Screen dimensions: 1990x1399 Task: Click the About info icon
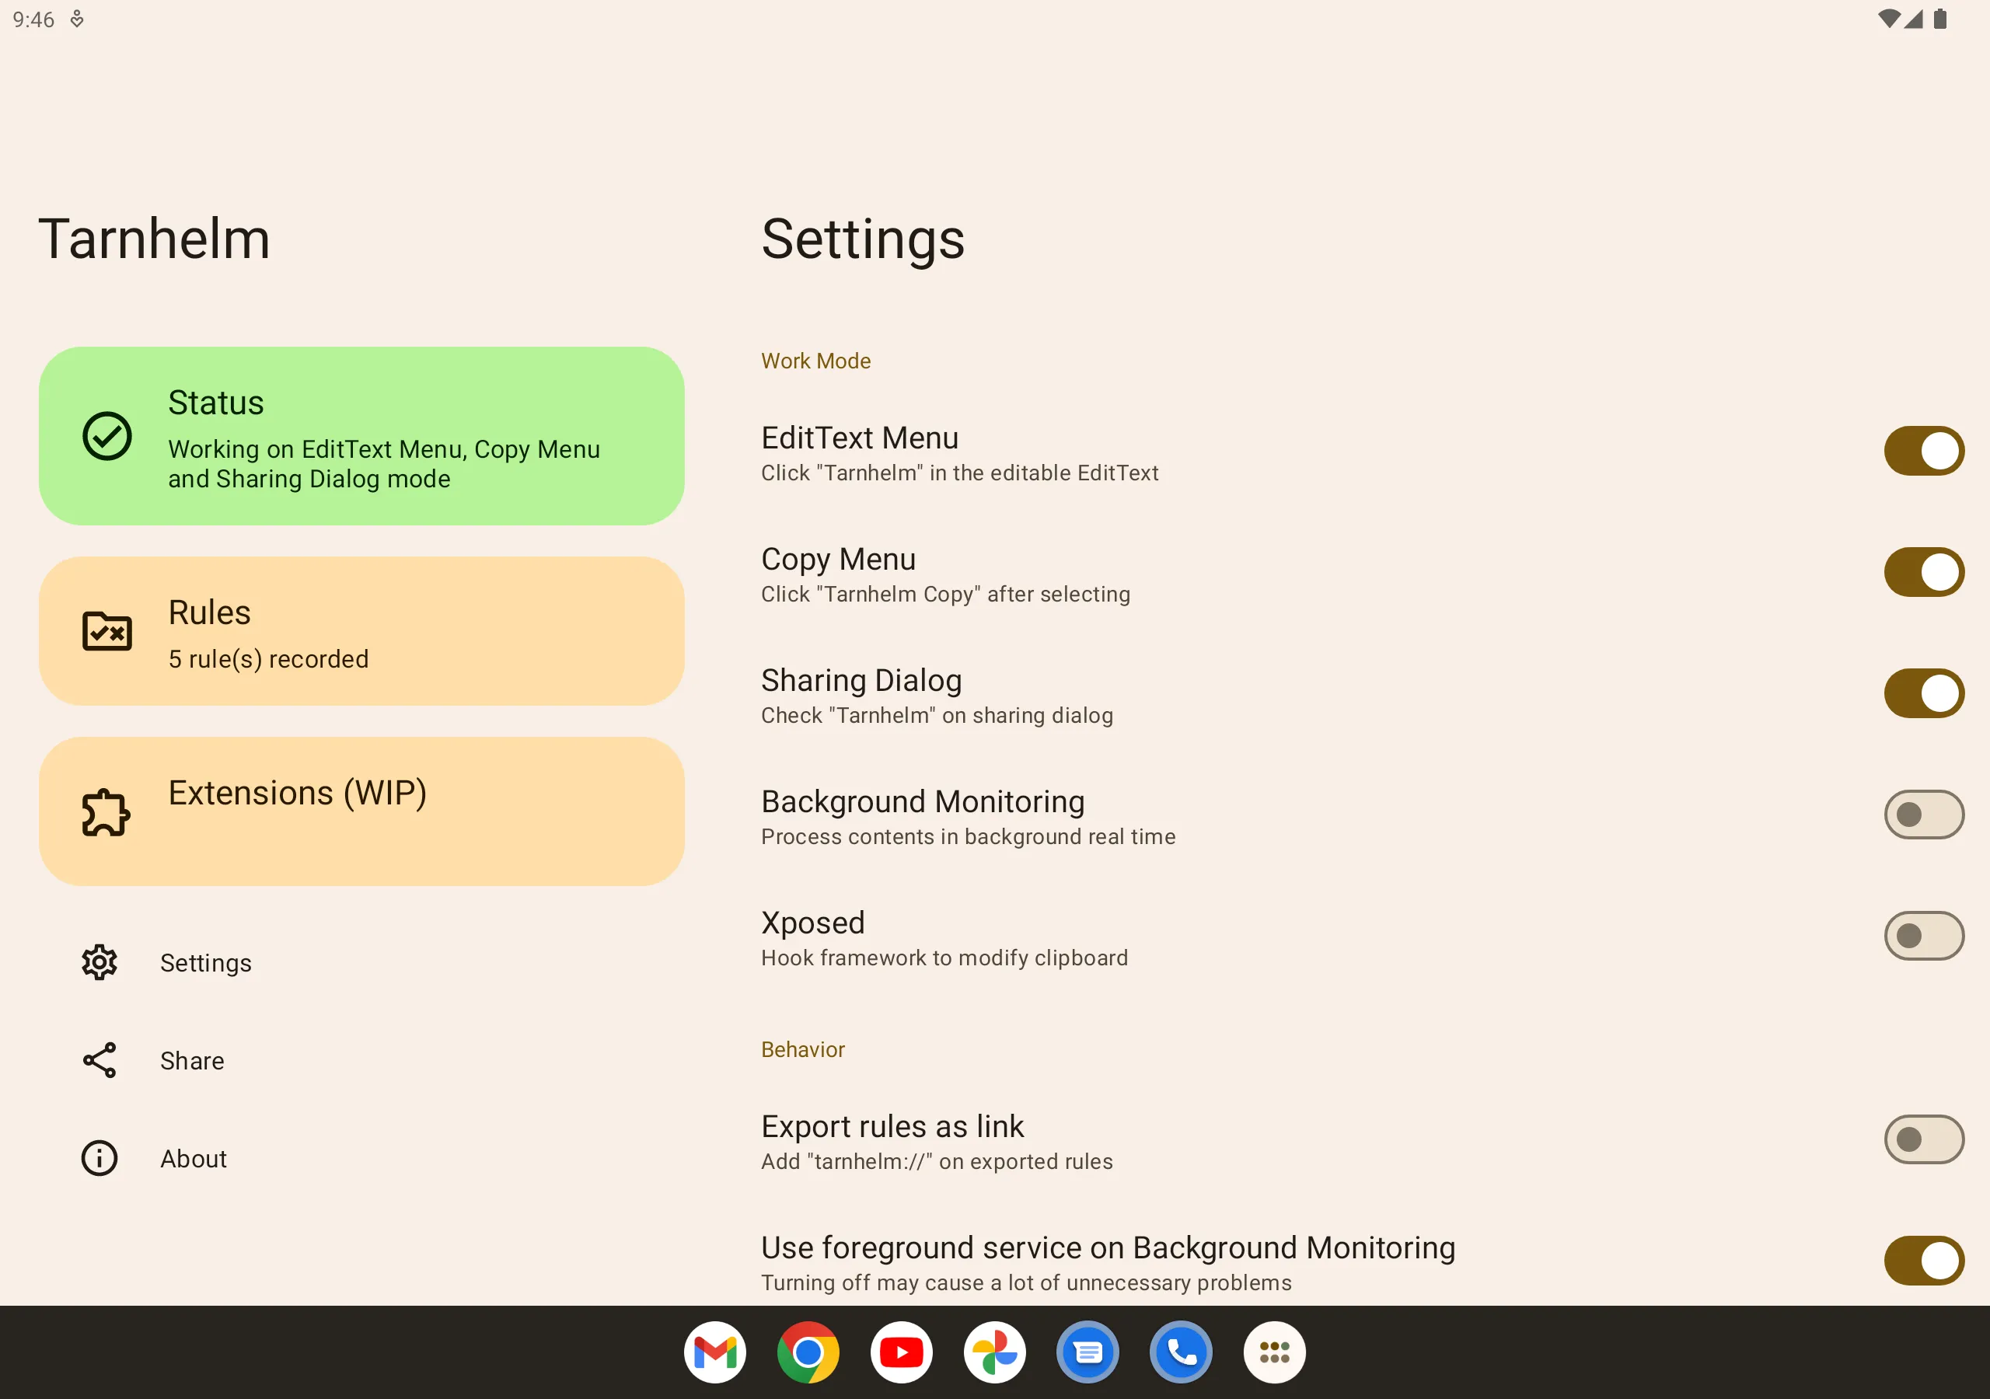pyautogui.click(x=99, y=1158)
